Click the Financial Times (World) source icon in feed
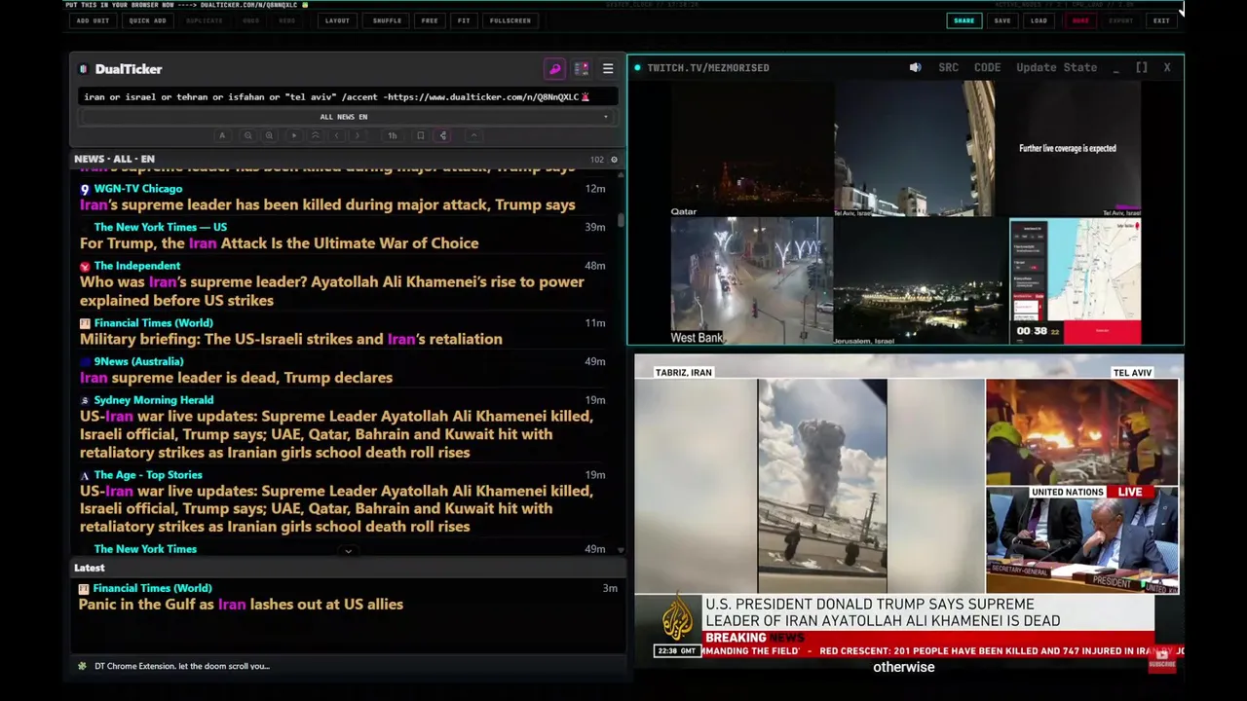This screenshot has width=1247, height=701. (x=85, y=323)
